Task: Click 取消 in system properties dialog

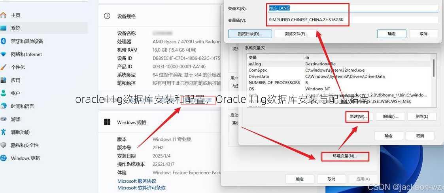Action: [331, 179]
